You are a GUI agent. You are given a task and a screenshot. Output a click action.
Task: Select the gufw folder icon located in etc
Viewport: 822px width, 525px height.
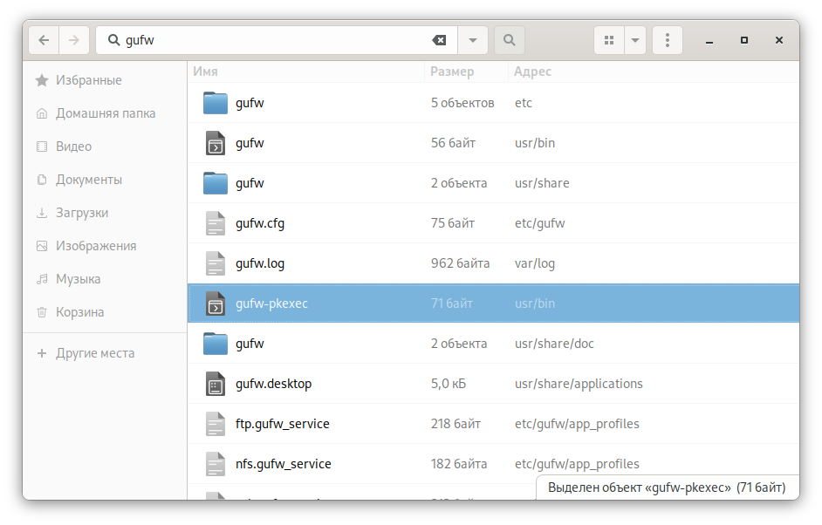(216, 103)
